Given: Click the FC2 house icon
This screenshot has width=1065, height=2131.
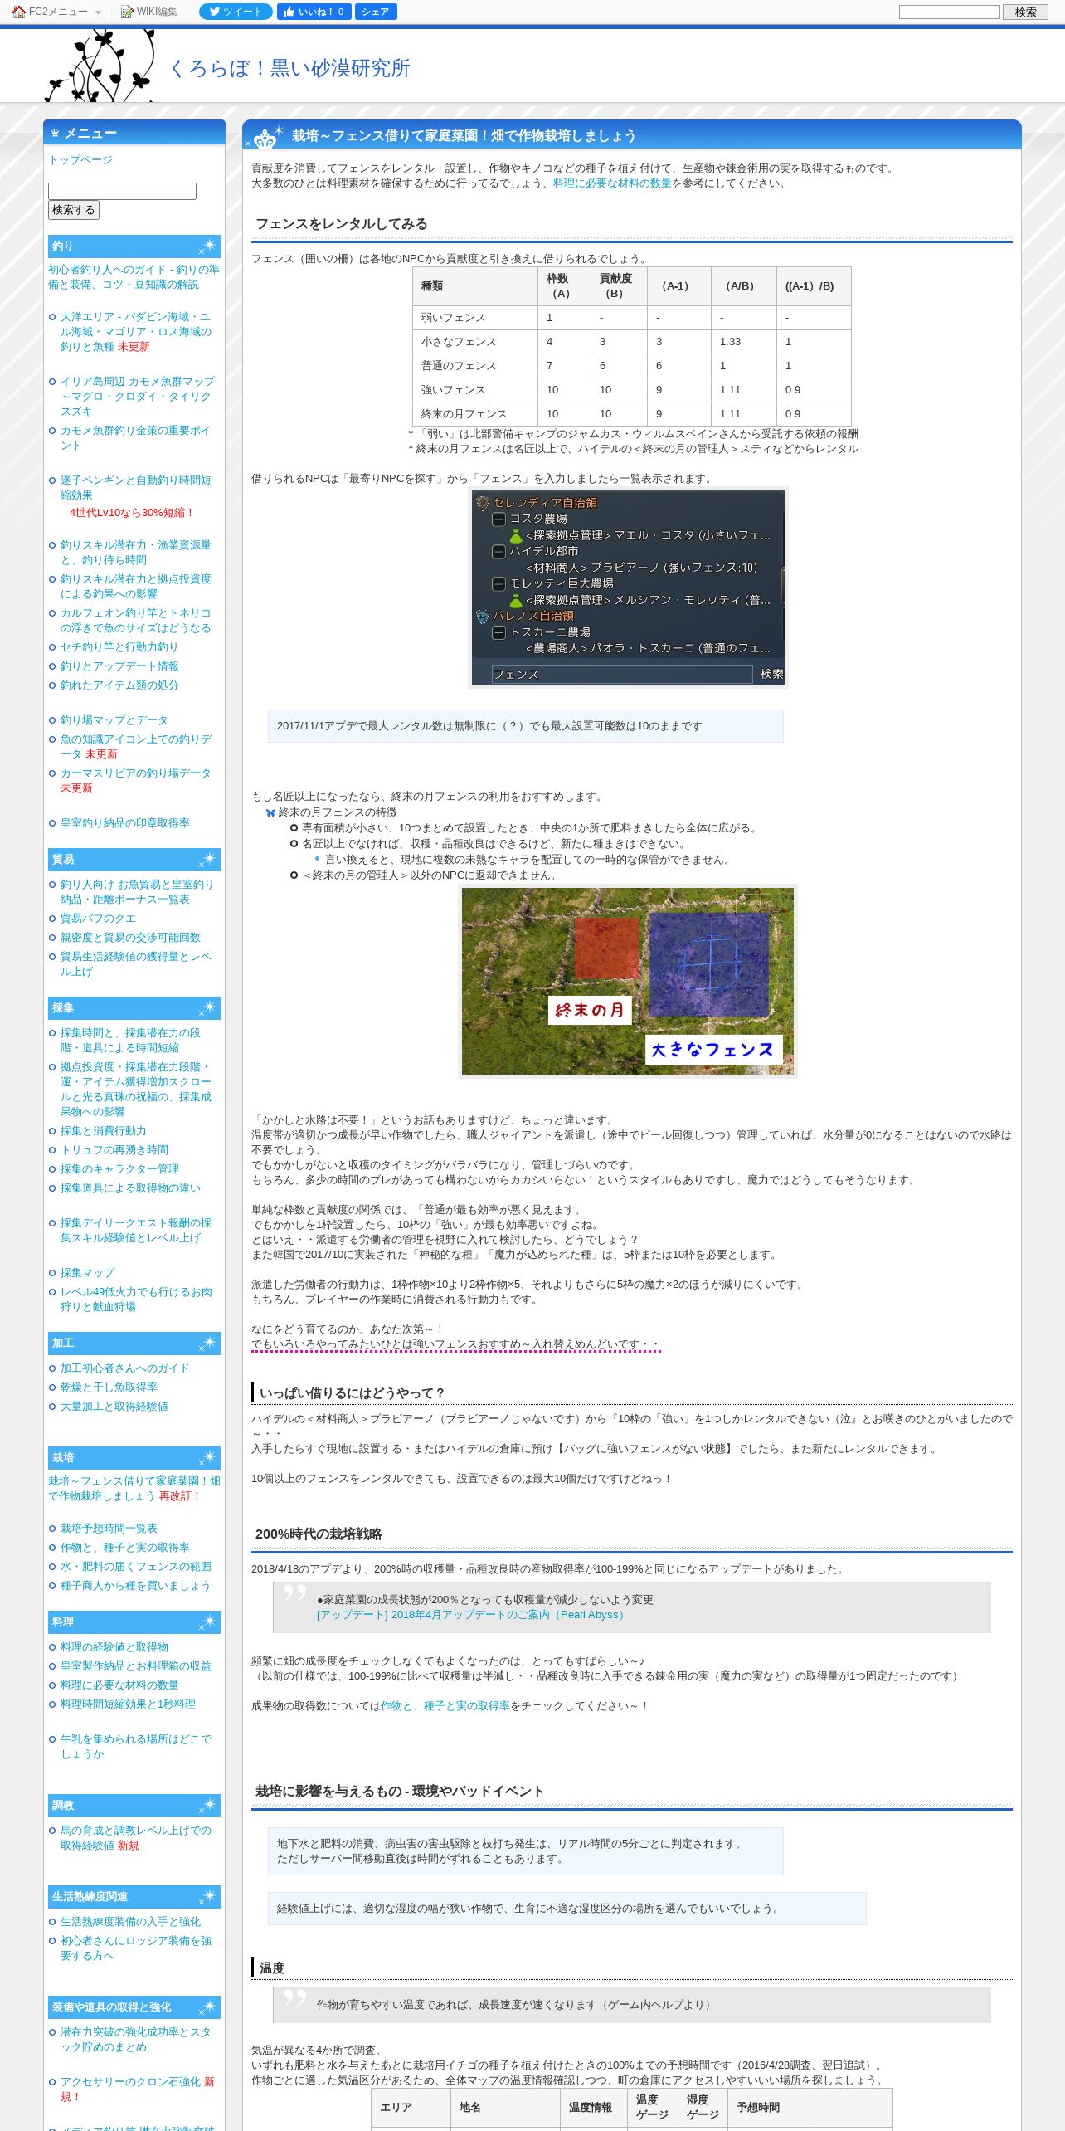Looking at the screenshot, I should pyautogui.click(x=18, y=12).
